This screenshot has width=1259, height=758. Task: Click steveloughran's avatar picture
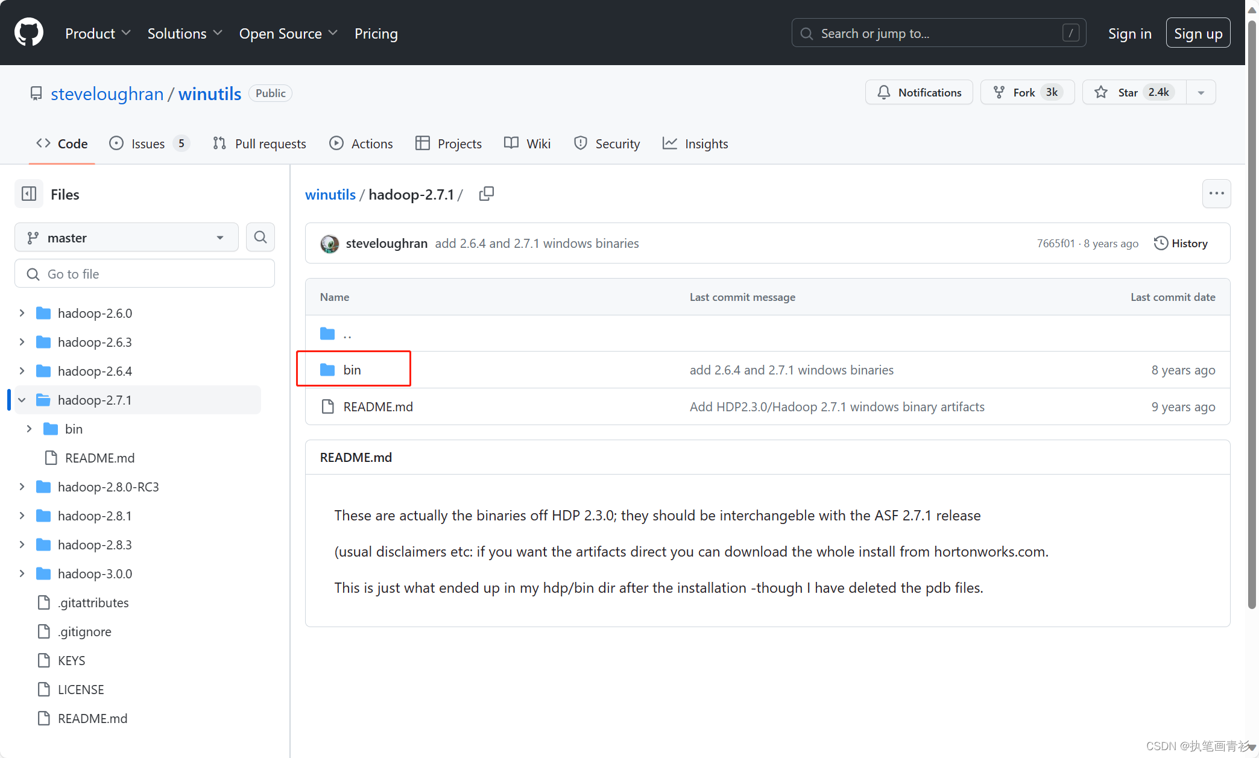pyautogui.click(x=329, y=244)
